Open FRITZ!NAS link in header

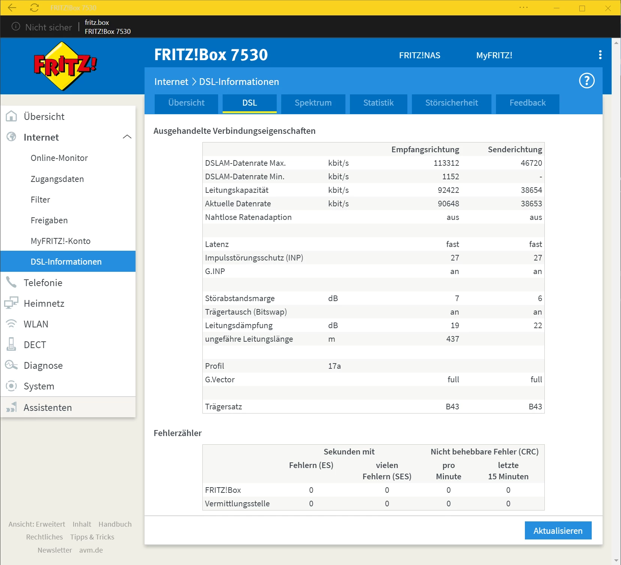click(x=419, y=55)
